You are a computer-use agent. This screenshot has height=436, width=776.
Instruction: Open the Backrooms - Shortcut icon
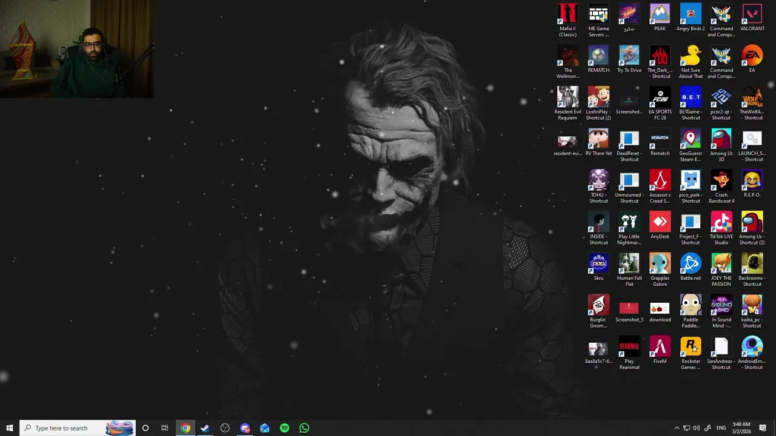tap(752, 269)
